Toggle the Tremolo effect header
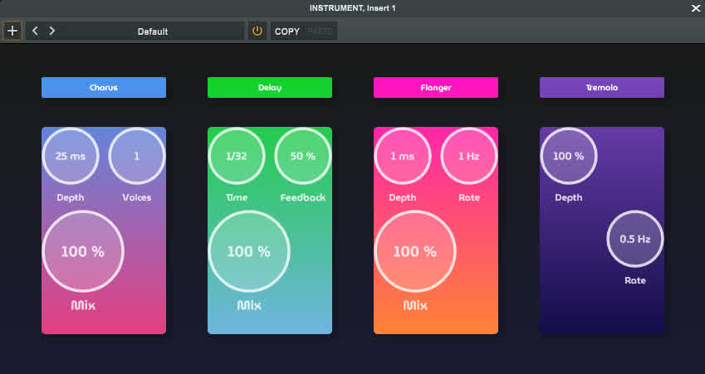This screenshot has height=374, width=705. pyautogui.click(x=602, y=88)
